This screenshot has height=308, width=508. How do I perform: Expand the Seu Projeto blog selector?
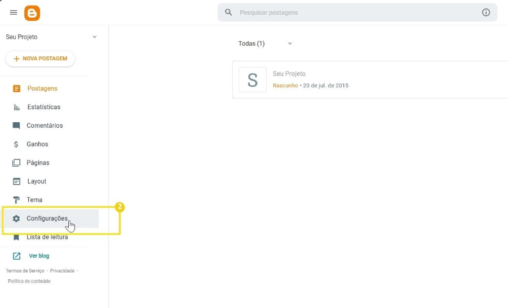click(x=94, y=37)
